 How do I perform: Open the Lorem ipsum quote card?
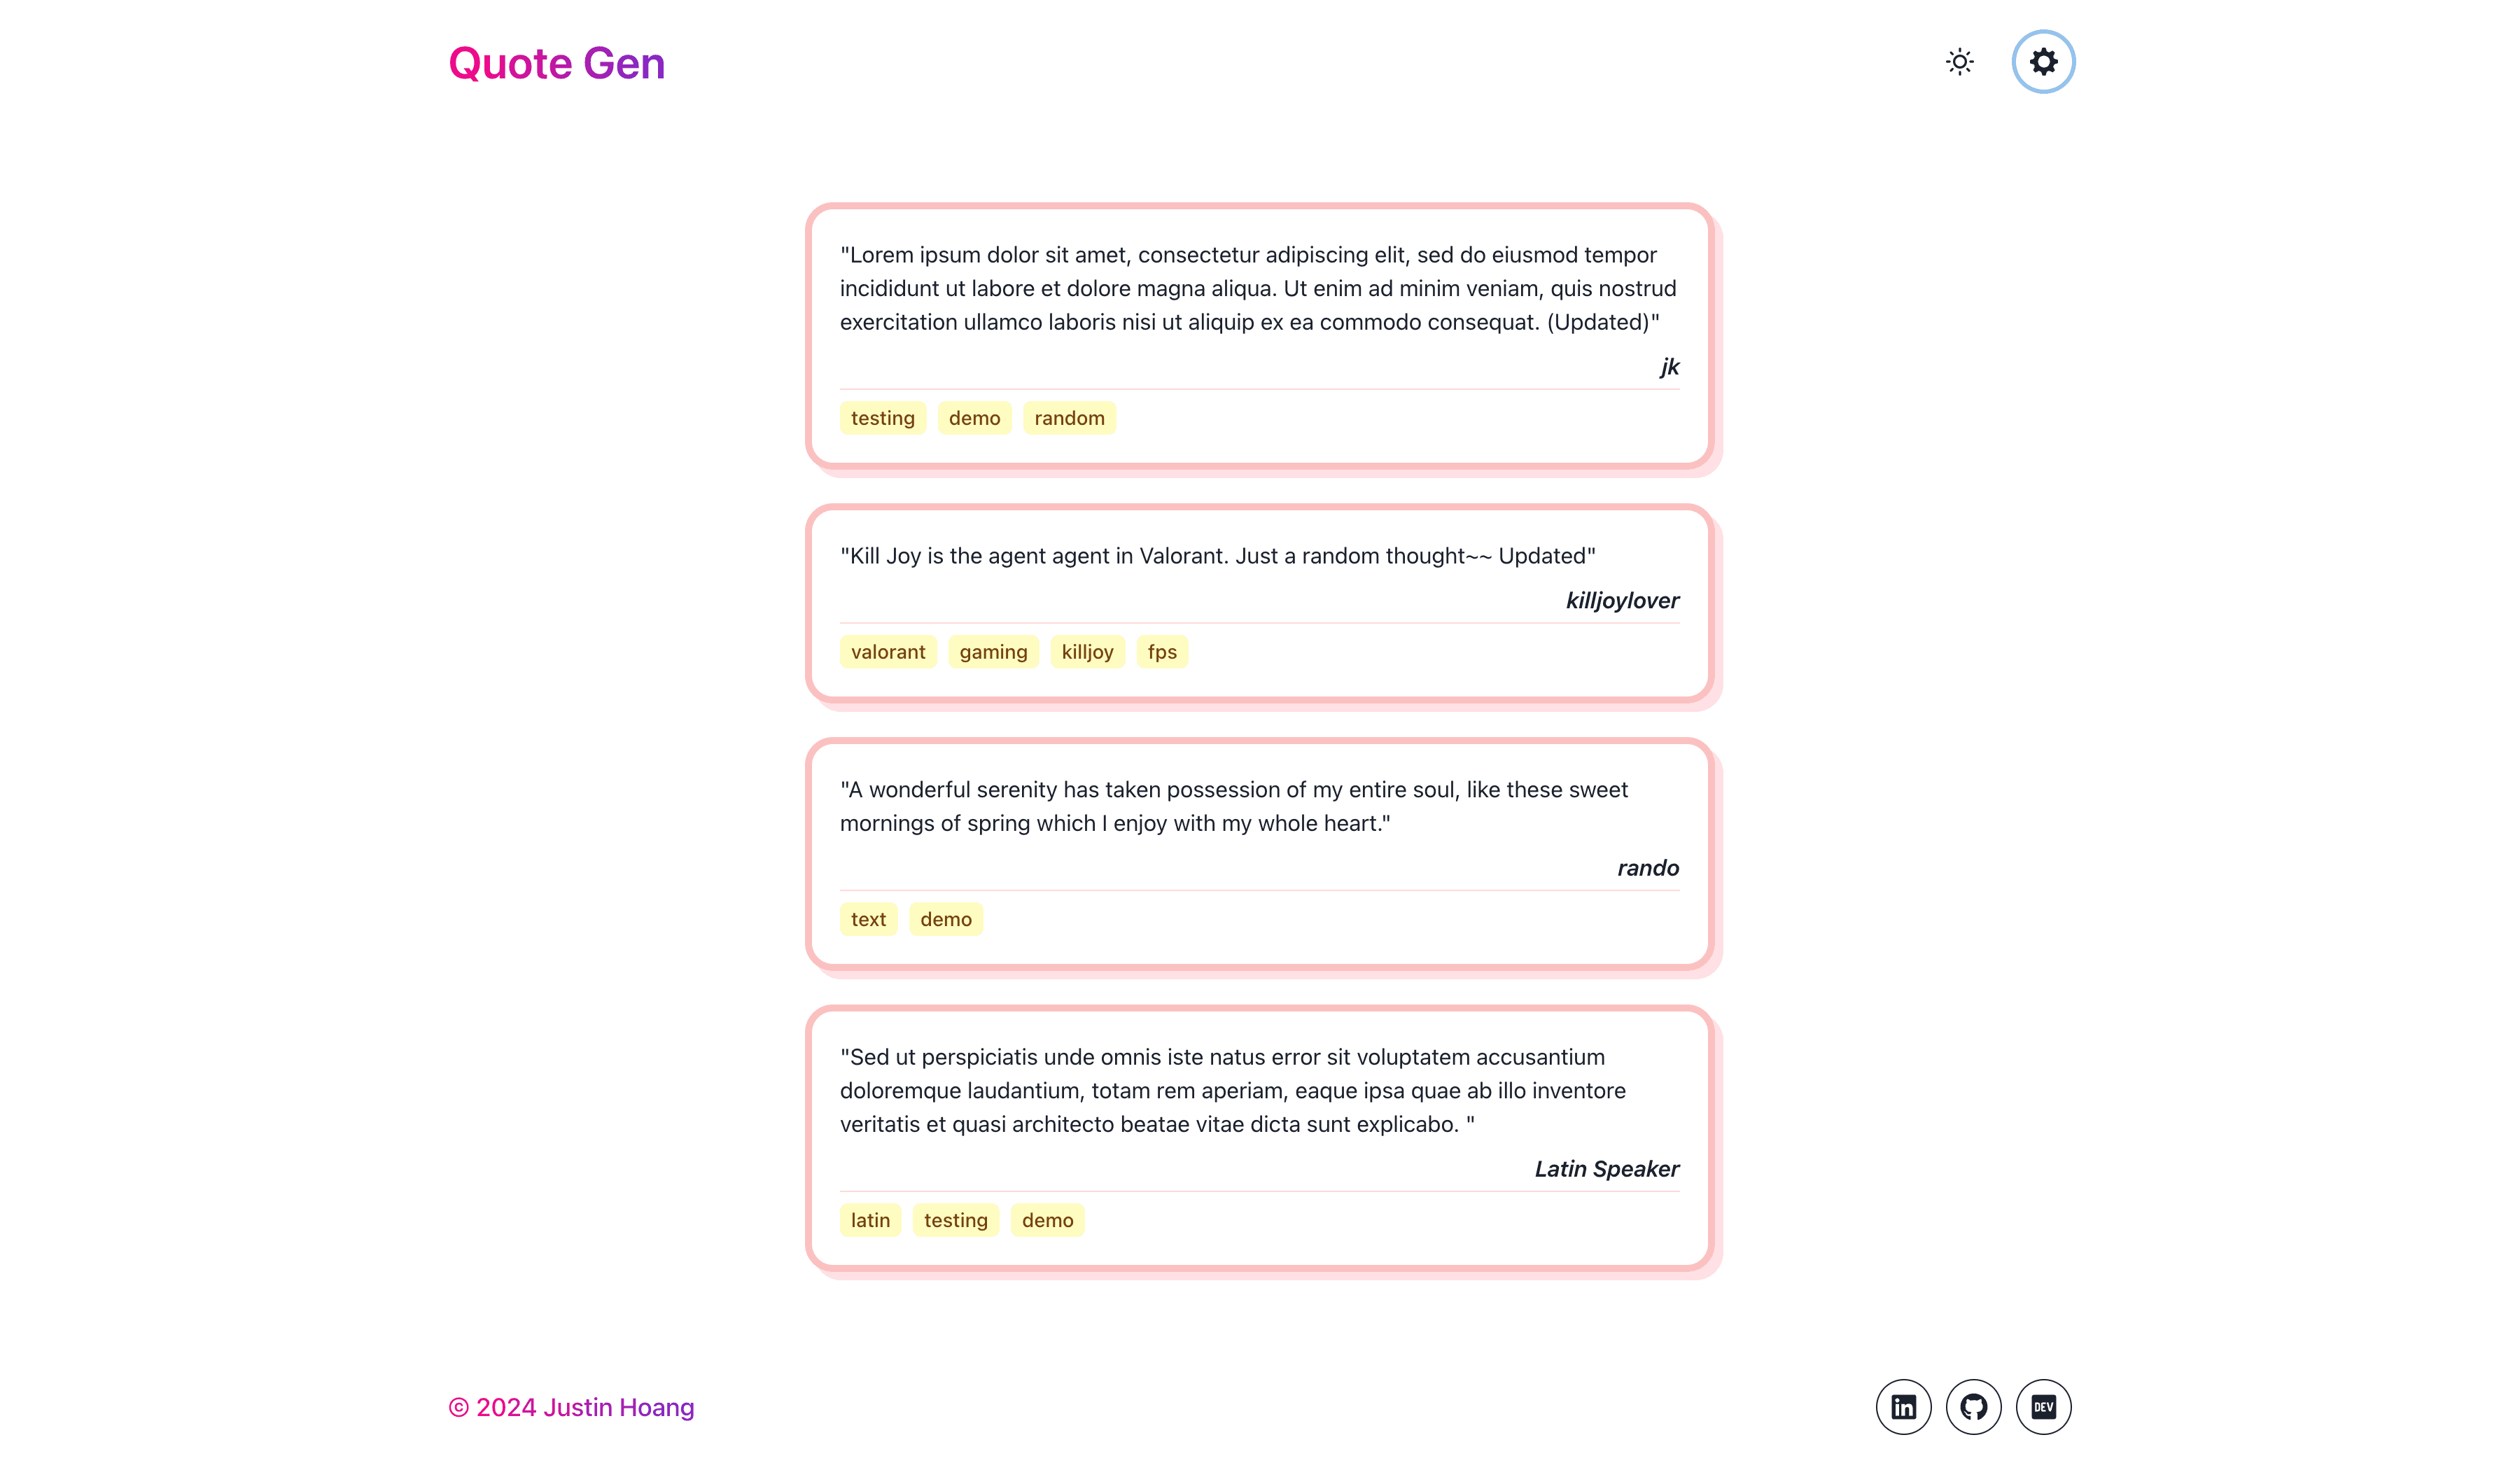tap(1260, 336)
